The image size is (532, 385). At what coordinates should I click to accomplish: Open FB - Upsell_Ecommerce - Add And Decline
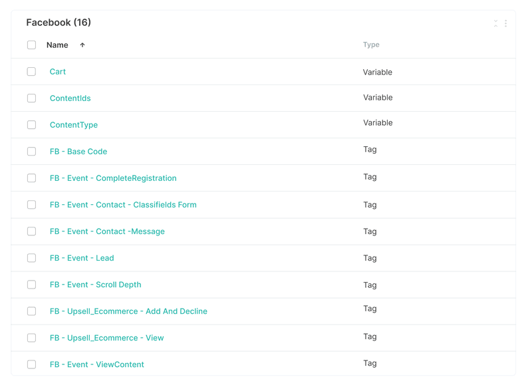[128, 311]
